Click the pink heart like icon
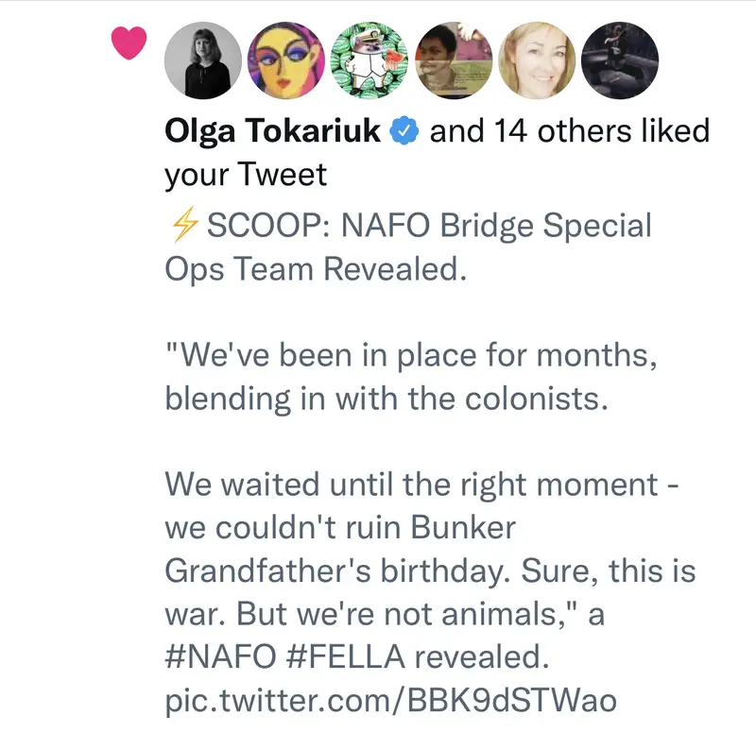756x732 pixels. click(x=129, y=43)
